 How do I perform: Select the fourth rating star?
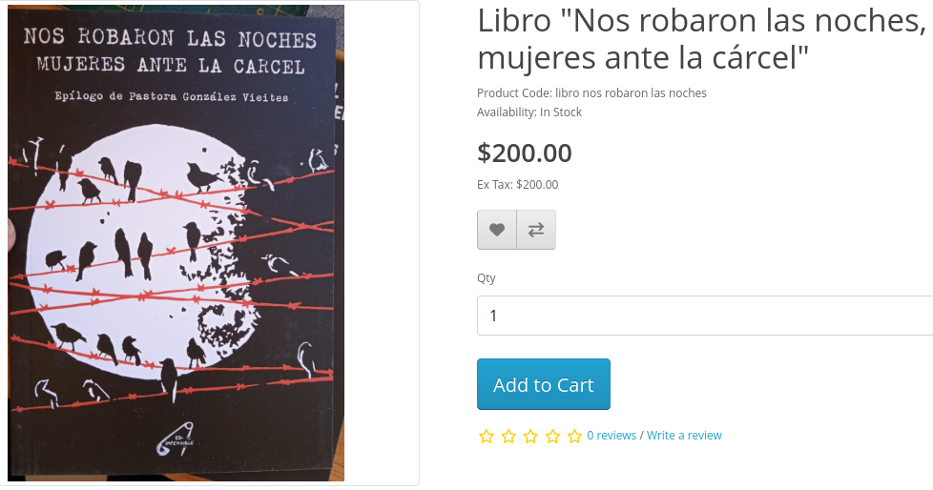point(552,437)
